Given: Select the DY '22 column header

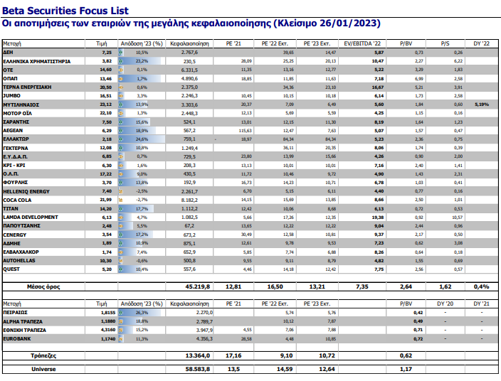Looking at the screenshot, I should point(482,43).
